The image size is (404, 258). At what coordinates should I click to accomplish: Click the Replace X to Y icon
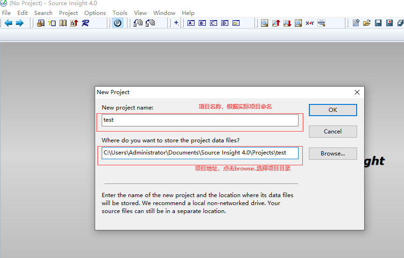pos(310,23)
